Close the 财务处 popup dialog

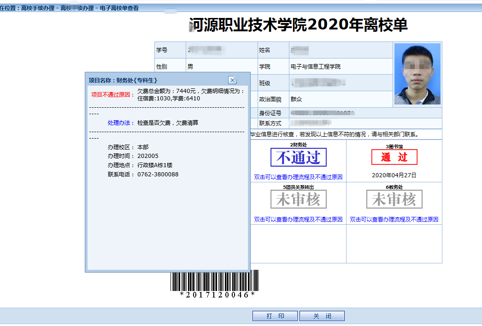(232, 80)
